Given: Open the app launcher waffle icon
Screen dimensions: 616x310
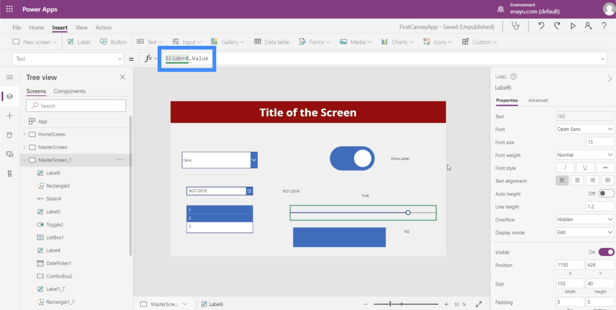Looking at the screenshot, I should point(10,9).
